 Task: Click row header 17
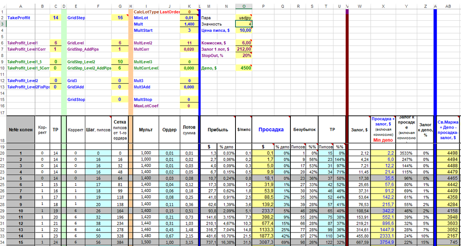pyautogui.click(x=3, y=112)
